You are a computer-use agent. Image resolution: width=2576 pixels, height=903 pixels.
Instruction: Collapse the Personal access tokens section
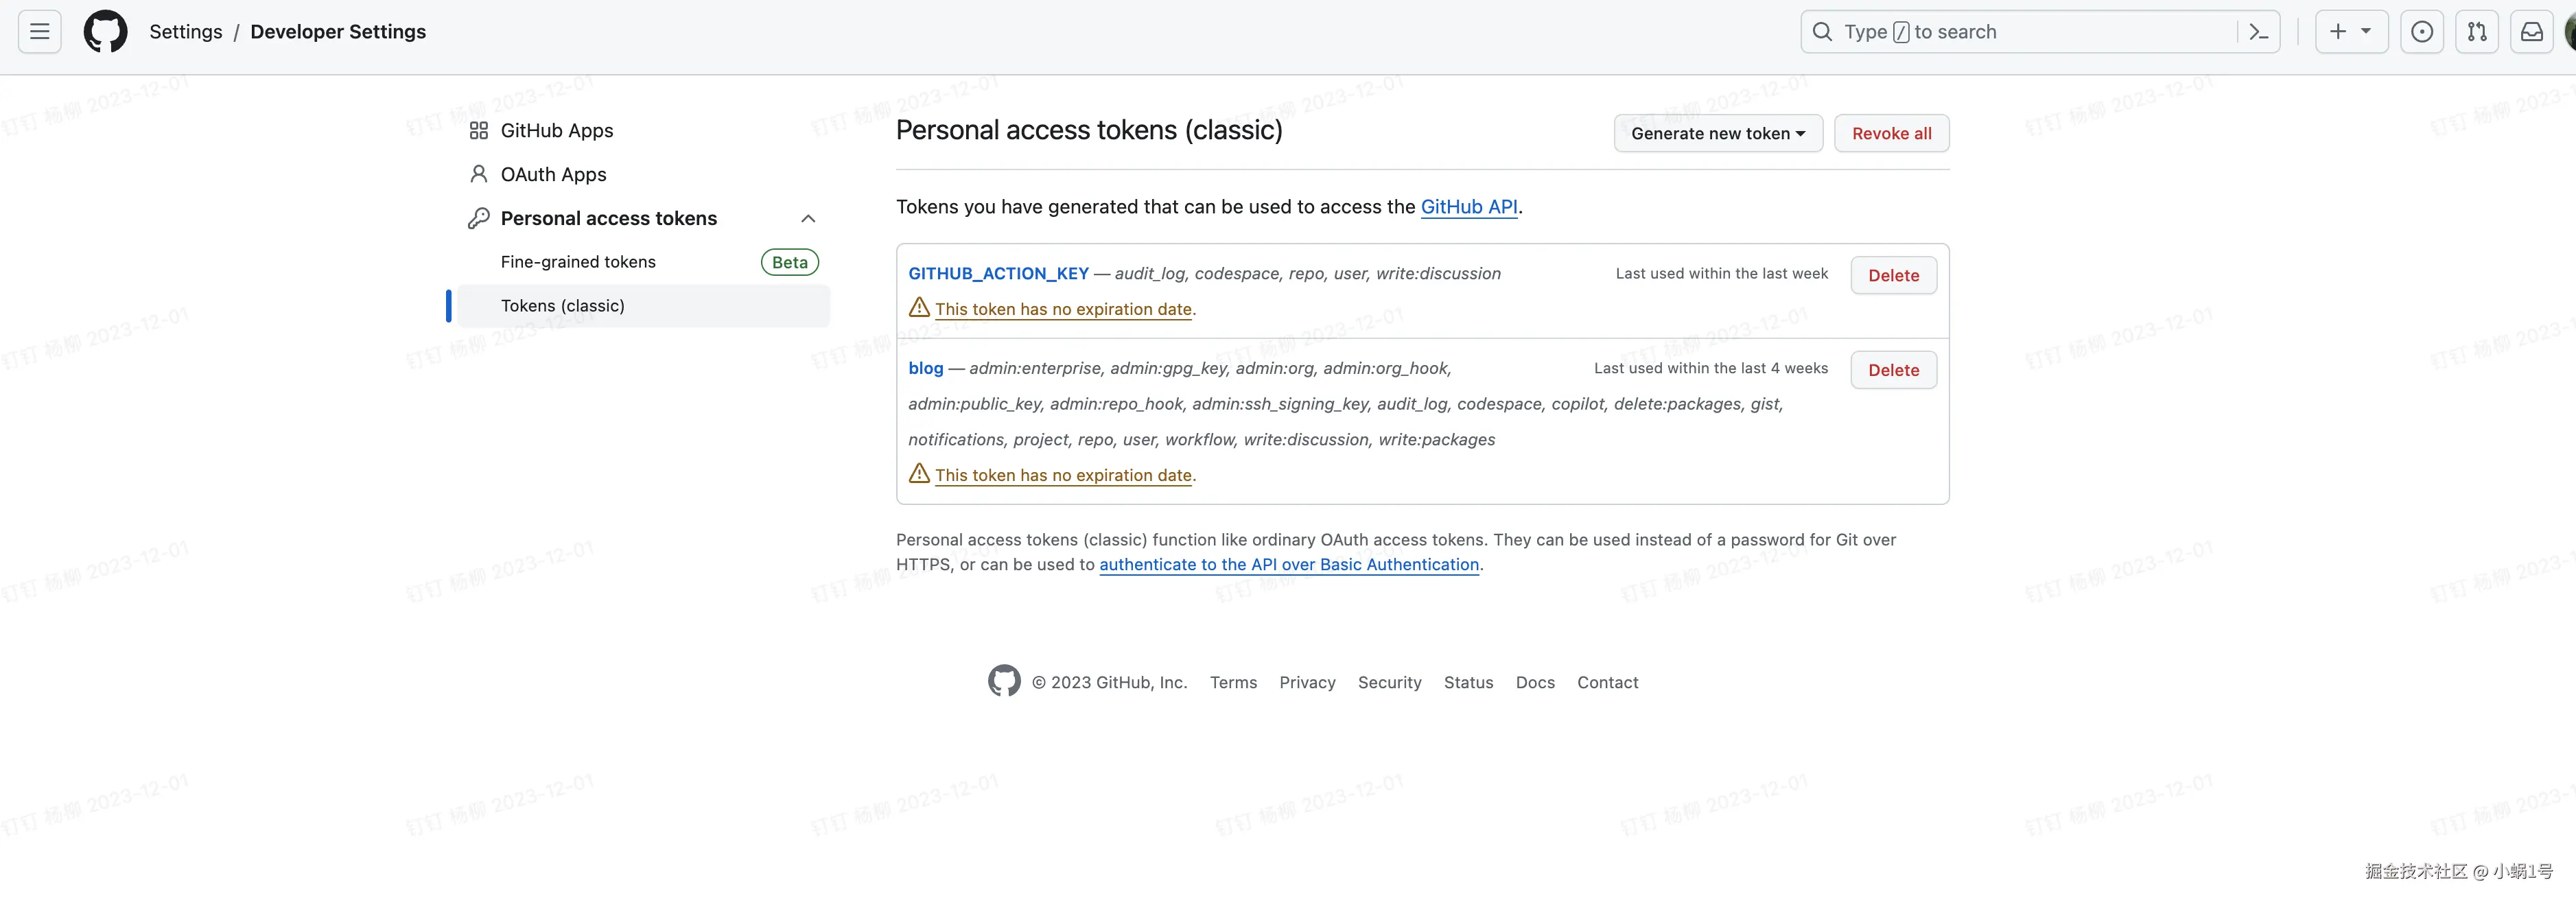point(808,218)
